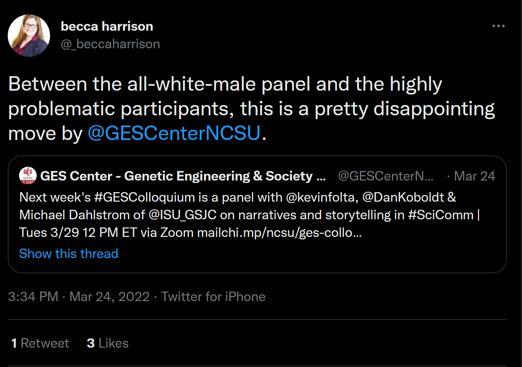Open GES Center account name in quoted tweet
This screenshot has width=522, height=367.
[183, 176]
